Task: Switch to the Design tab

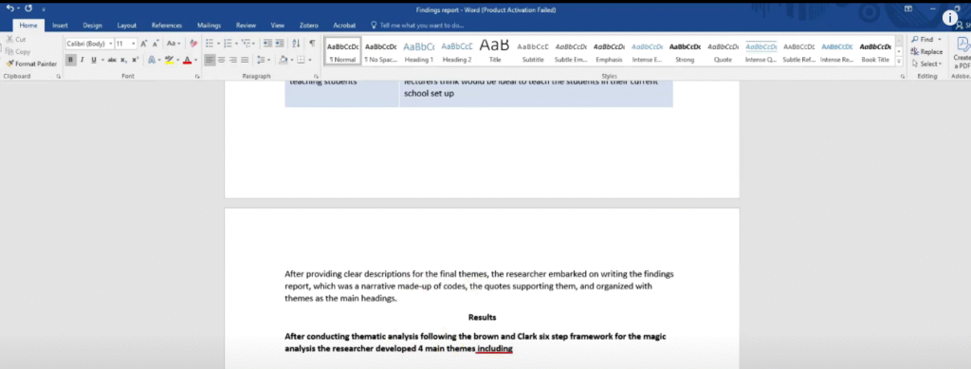Action: point(92,26)
